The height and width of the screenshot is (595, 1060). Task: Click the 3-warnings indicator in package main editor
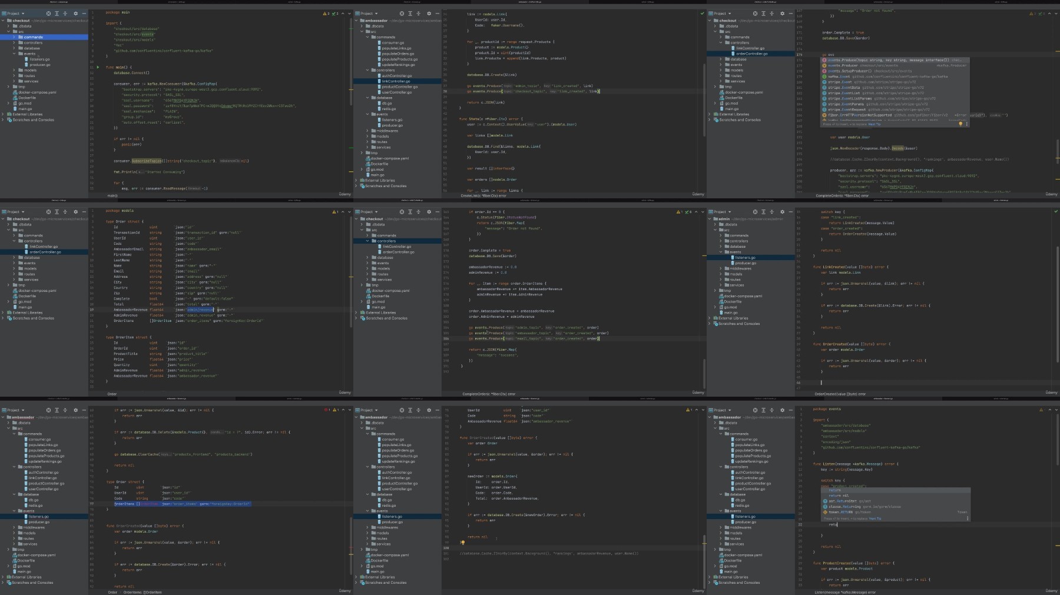coord(326,14)
